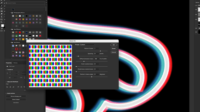The height and width of the screenshot is (112, 200).
Task: Select the Eyedropper tool in toolbar
Action: tap(2, 3)
